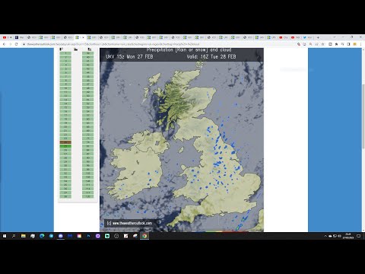This screenshot has width=365, height=274.
Task: Select forecast hour 10 in the left column
Action: (x=65, y=88)
